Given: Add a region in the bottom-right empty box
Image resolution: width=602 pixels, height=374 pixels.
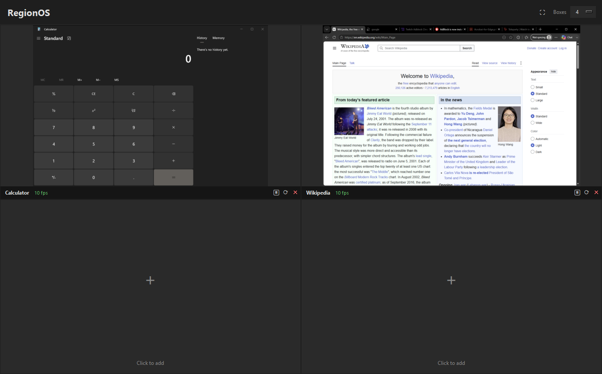Looking at the screenshot, I should tap(451, 287).
